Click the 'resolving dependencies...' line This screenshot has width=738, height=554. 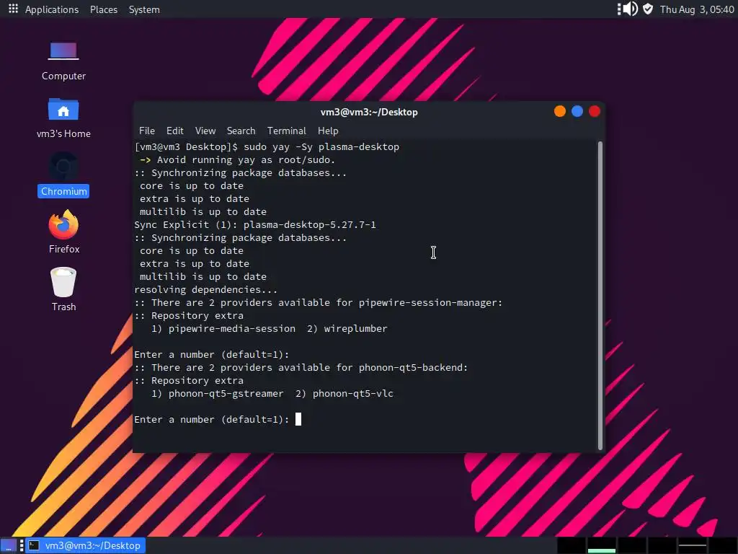205,290
